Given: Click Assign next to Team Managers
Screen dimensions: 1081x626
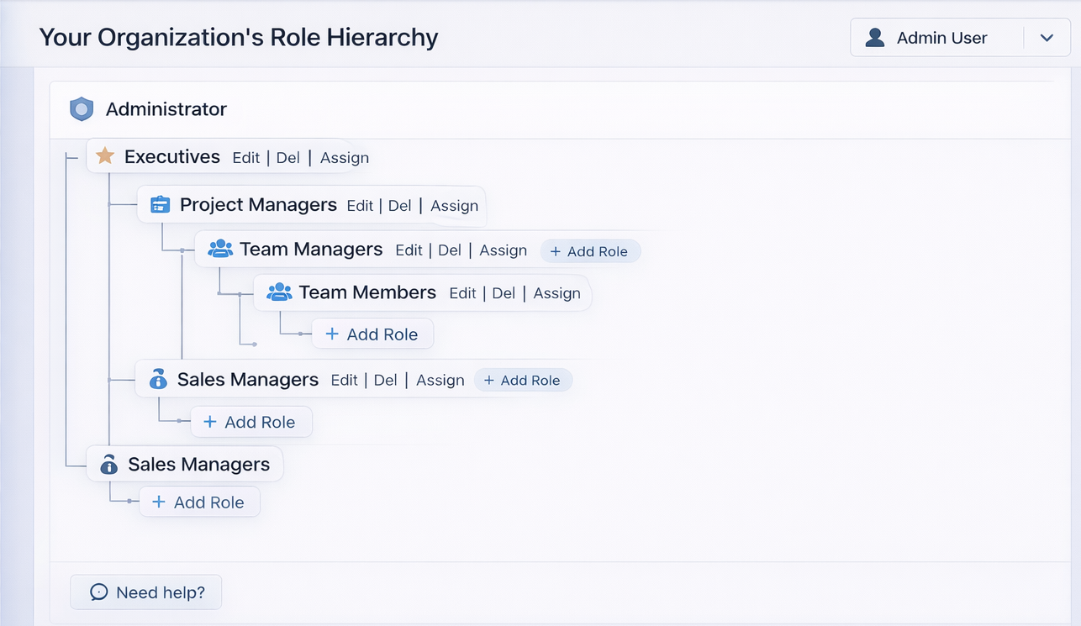Looking at the screenshot, I should tap(503, 250).
